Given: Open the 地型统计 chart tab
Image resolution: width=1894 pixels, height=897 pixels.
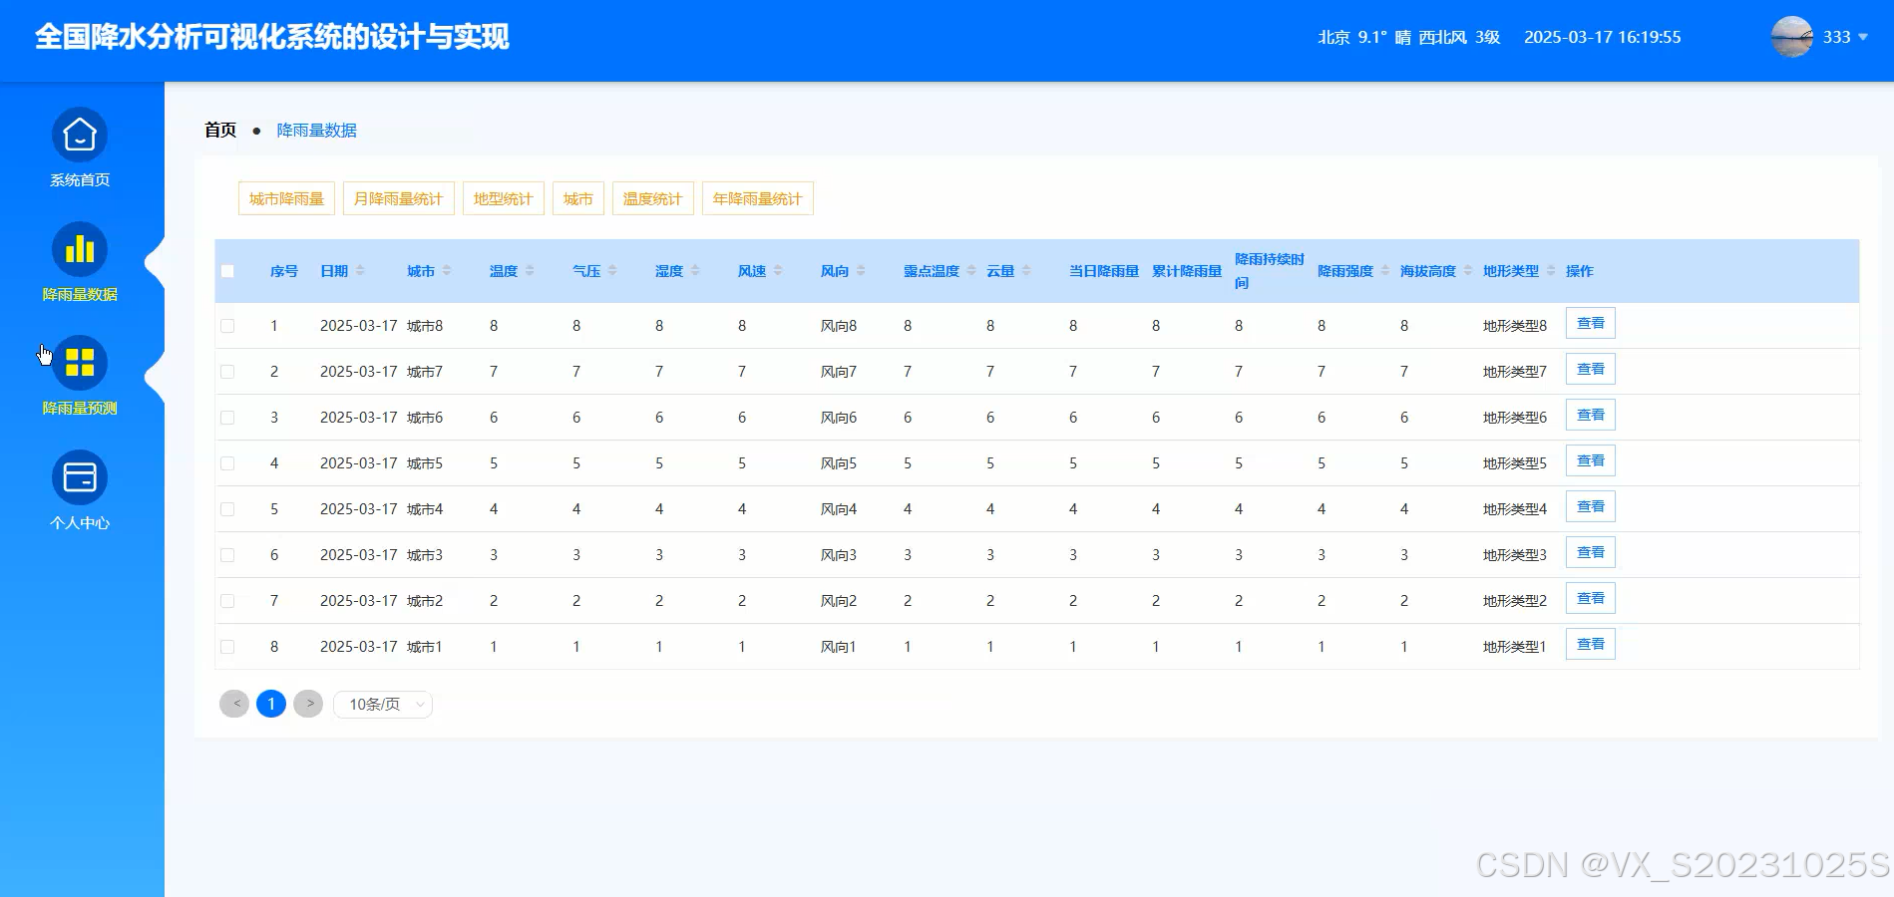Looking at the screenshot, I should (504, 198).
